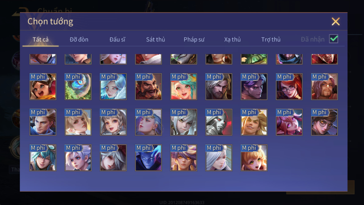Filter heroes by Sát thủ tab
Screen dimensions: 364x205
(155, 39)
